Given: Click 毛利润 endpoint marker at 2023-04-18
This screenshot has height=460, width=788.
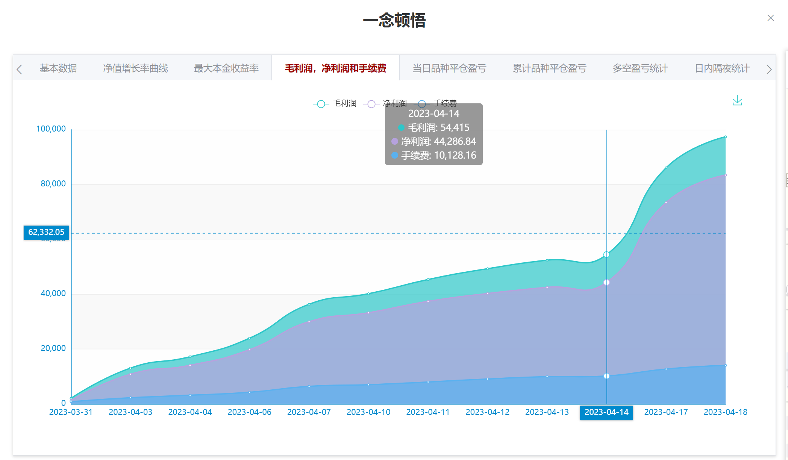Looking at the screenshot, I should coord(726,137).
